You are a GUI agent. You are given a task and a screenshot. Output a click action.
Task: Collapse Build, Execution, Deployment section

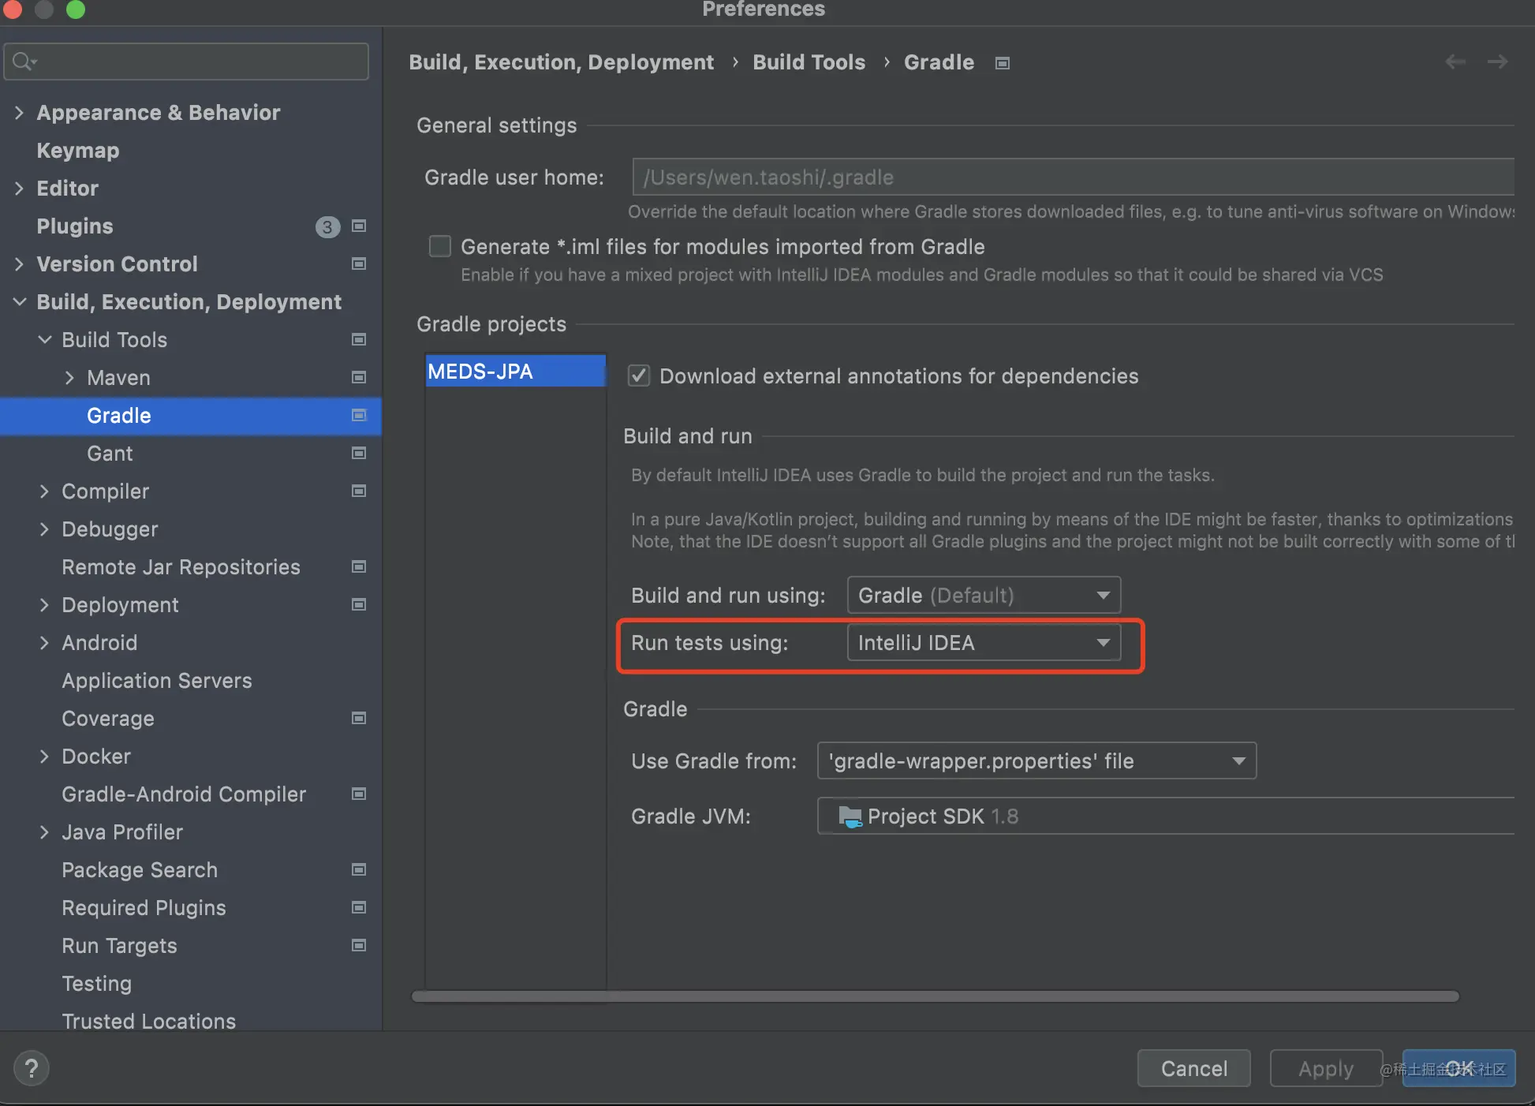click(19, 302)
